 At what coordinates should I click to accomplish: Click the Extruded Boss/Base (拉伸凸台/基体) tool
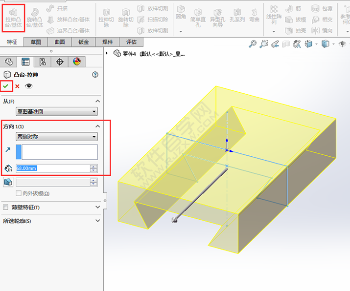pos(13,18)
